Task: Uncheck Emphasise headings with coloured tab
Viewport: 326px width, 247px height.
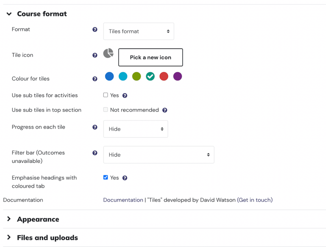Action: (106, 177)
